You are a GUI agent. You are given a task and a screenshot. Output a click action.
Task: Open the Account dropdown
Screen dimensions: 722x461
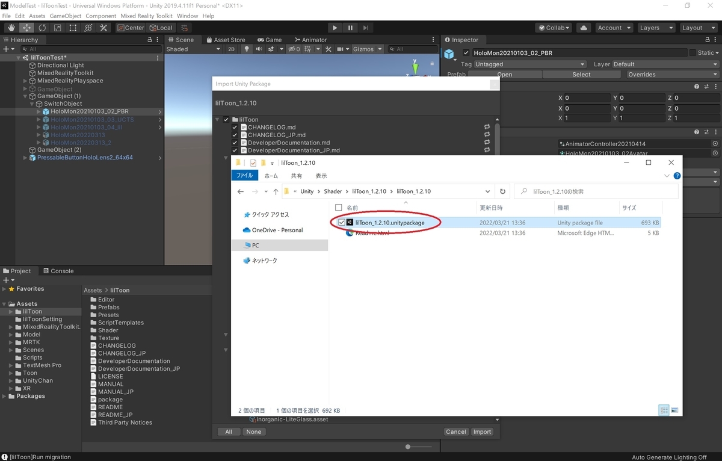pos(614,28)
